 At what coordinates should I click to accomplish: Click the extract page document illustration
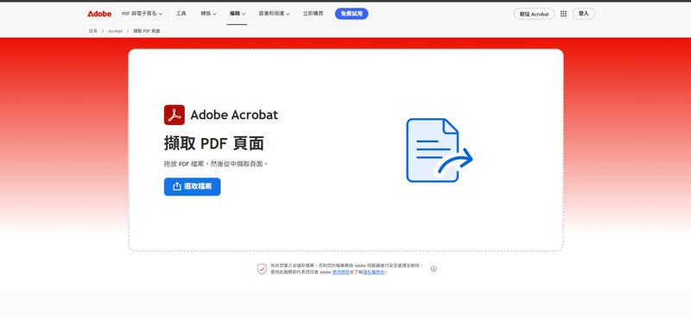pos(439,150)
